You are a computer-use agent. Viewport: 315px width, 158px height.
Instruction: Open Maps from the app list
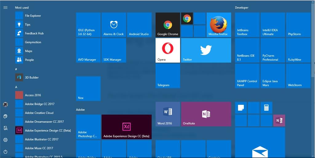click(44, 51)
